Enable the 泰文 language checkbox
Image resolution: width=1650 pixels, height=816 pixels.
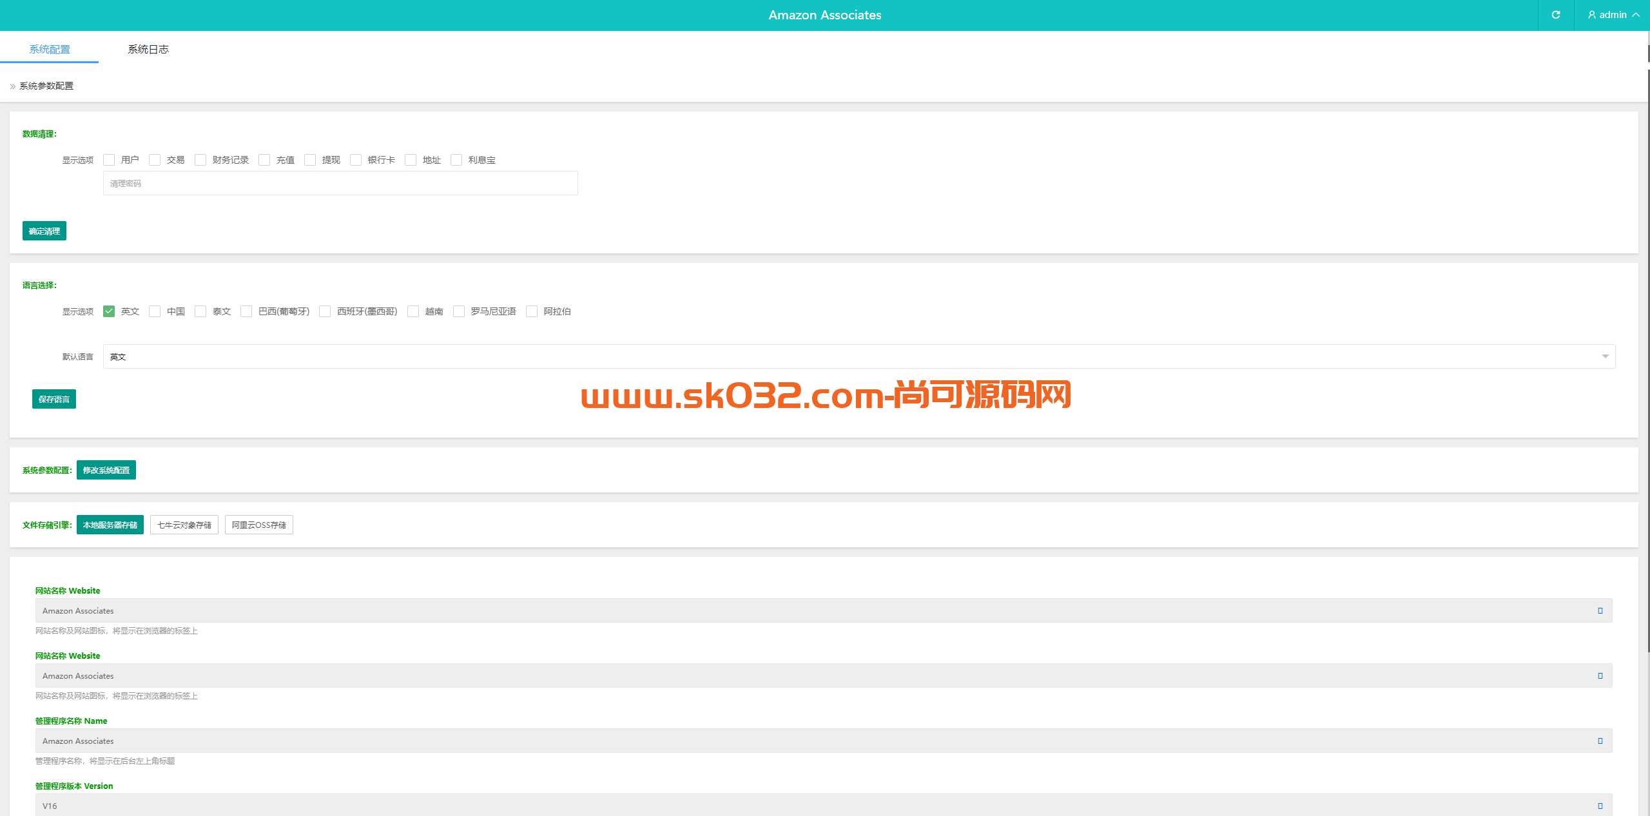pos(200,311)
